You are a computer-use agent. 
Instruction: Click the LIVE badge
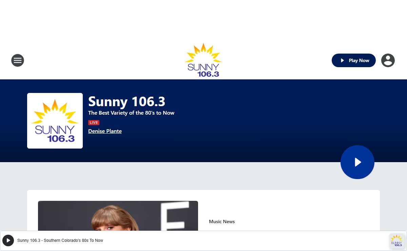(x=94, y=122)
